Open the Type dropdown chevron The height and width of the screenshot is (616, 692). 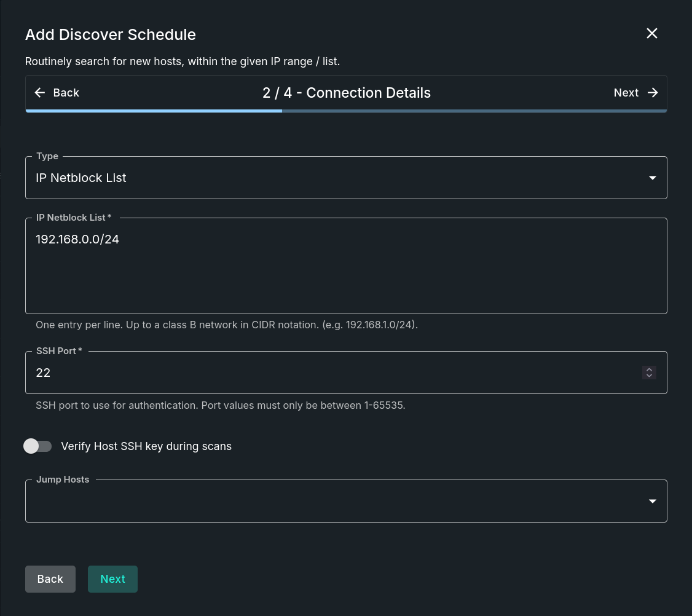652,178
